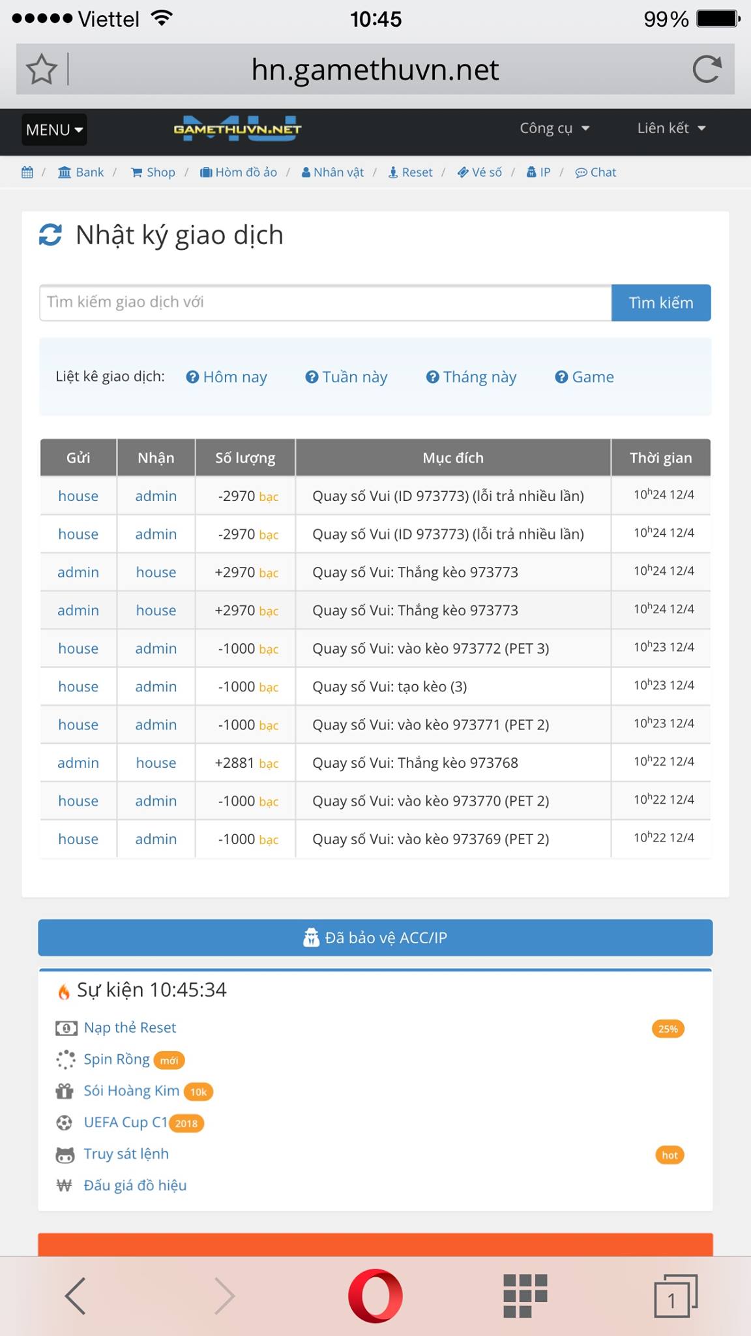Open the MENU dropdown

click(x=54, y=130)
